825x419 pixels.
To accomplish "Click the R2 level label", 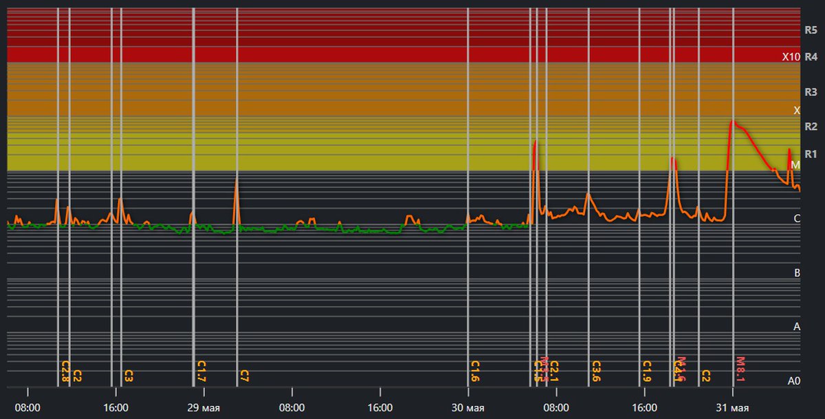I will 811,126.
